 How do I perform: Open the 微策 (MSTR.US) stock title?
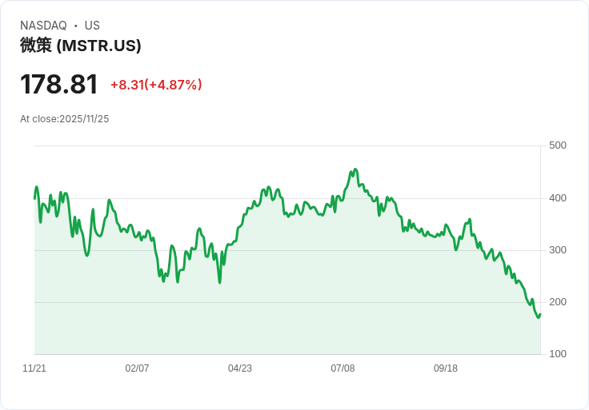pyautogui.click(x=80, y=46)
